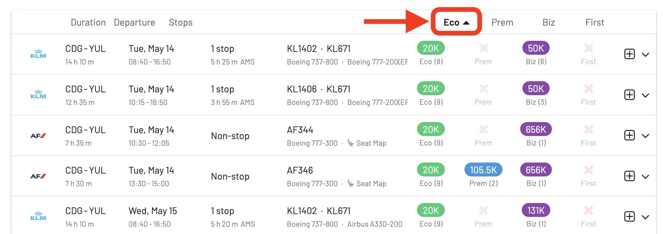Select the 20K Eco fare on KL1406
Viewport: 663px width, 234px height.
click(431, 89)
